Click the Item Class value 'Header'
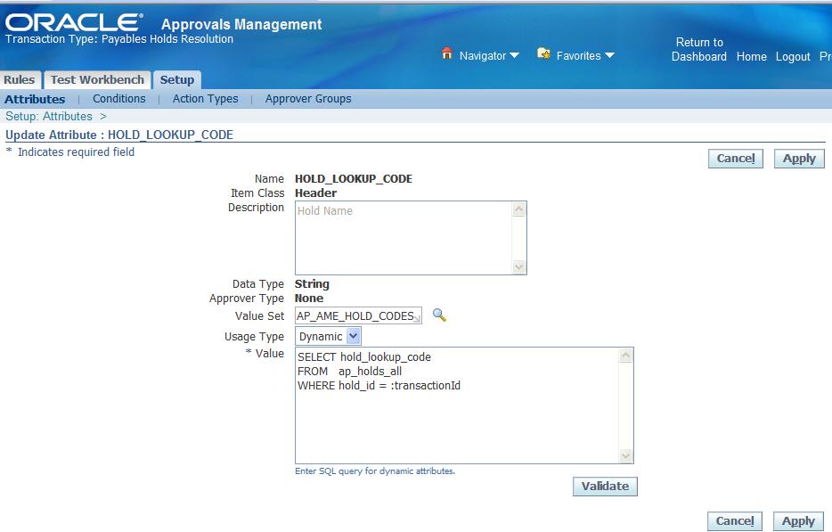Screen dimensions: 832x532 coord(315,193)
